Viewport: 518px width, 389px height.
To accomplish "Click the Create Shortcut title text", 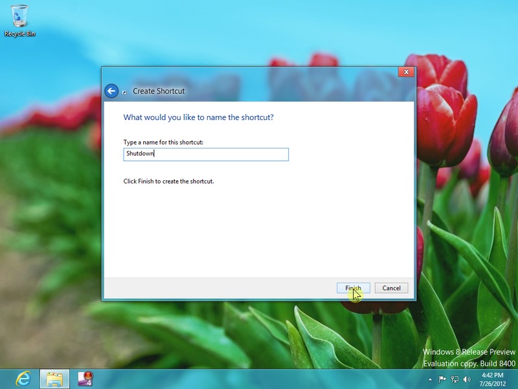I will (159, 91).
